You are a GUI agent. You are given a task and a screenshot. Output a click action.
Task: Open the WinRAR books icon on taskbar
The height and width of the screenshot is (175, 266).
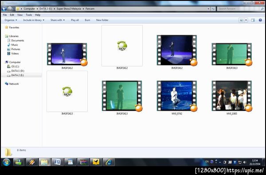[83, 162]
